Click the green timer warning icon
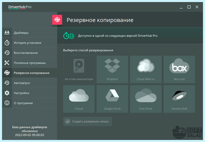The width and height of the screenshot is (205, 142). [69, 36]
